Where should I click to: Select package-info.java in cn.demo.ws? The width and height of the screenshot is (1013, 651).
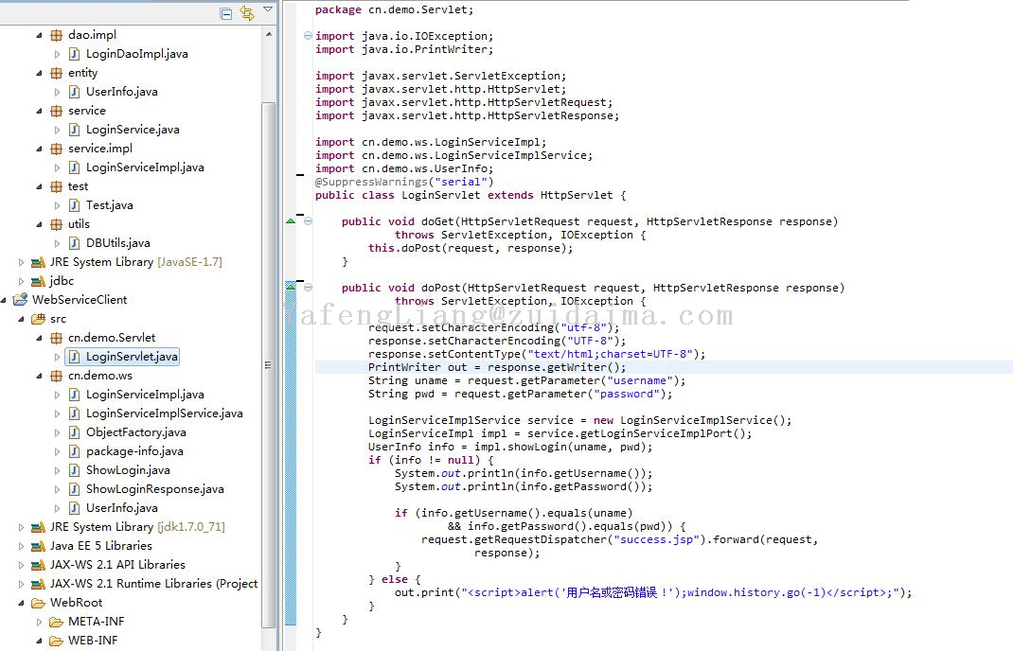point(134,451)
